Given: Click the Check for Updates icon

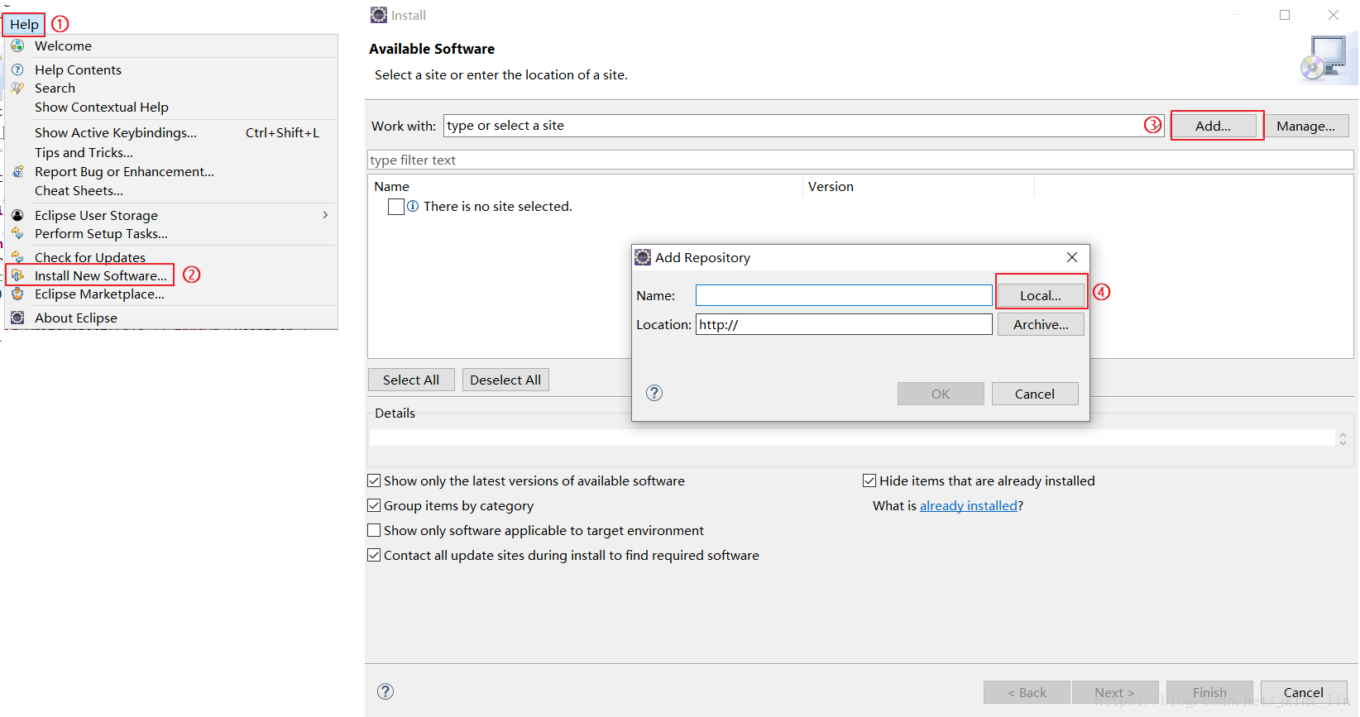Looking at the screenshot, I should 17,257.
